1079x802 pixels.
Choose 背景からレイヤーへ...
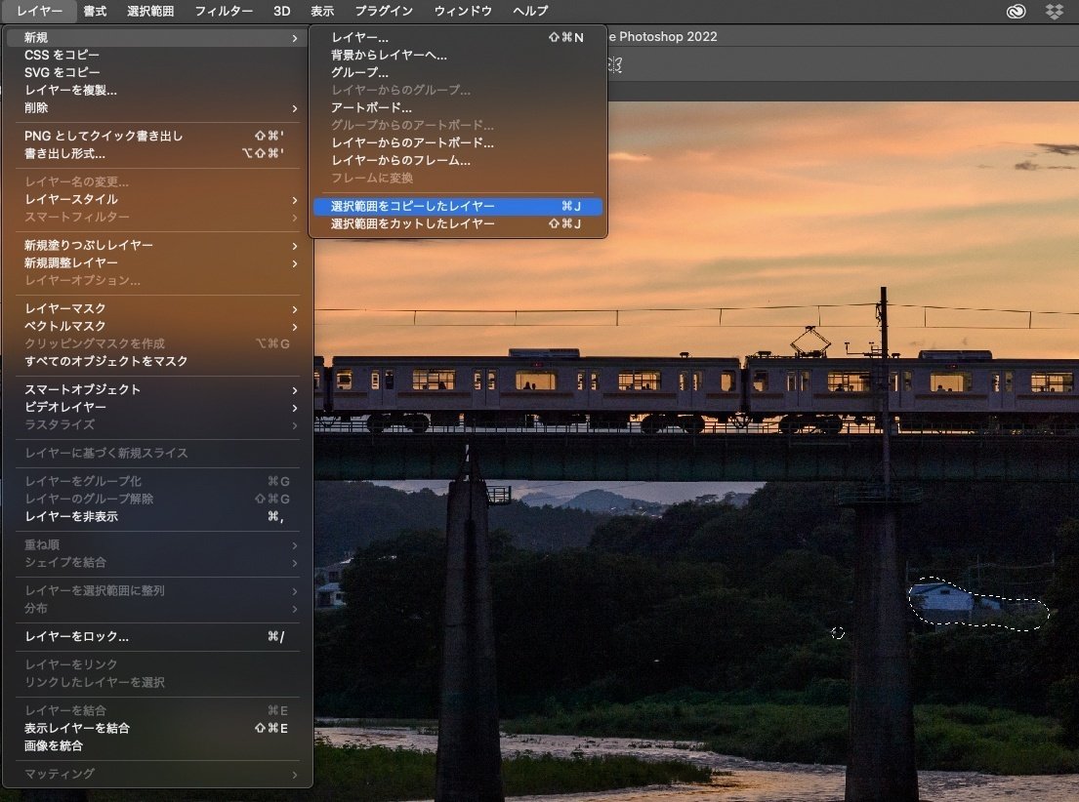[x=458, y=55]
